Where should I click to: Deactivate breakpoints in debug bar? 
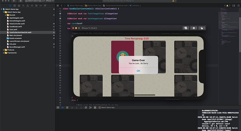63,108
